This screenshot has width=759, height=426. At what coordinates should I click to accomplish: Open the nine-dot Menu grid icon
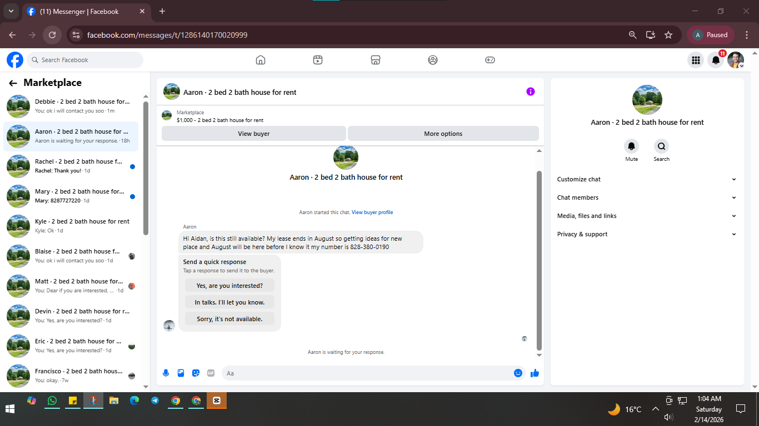coord(696,60)
